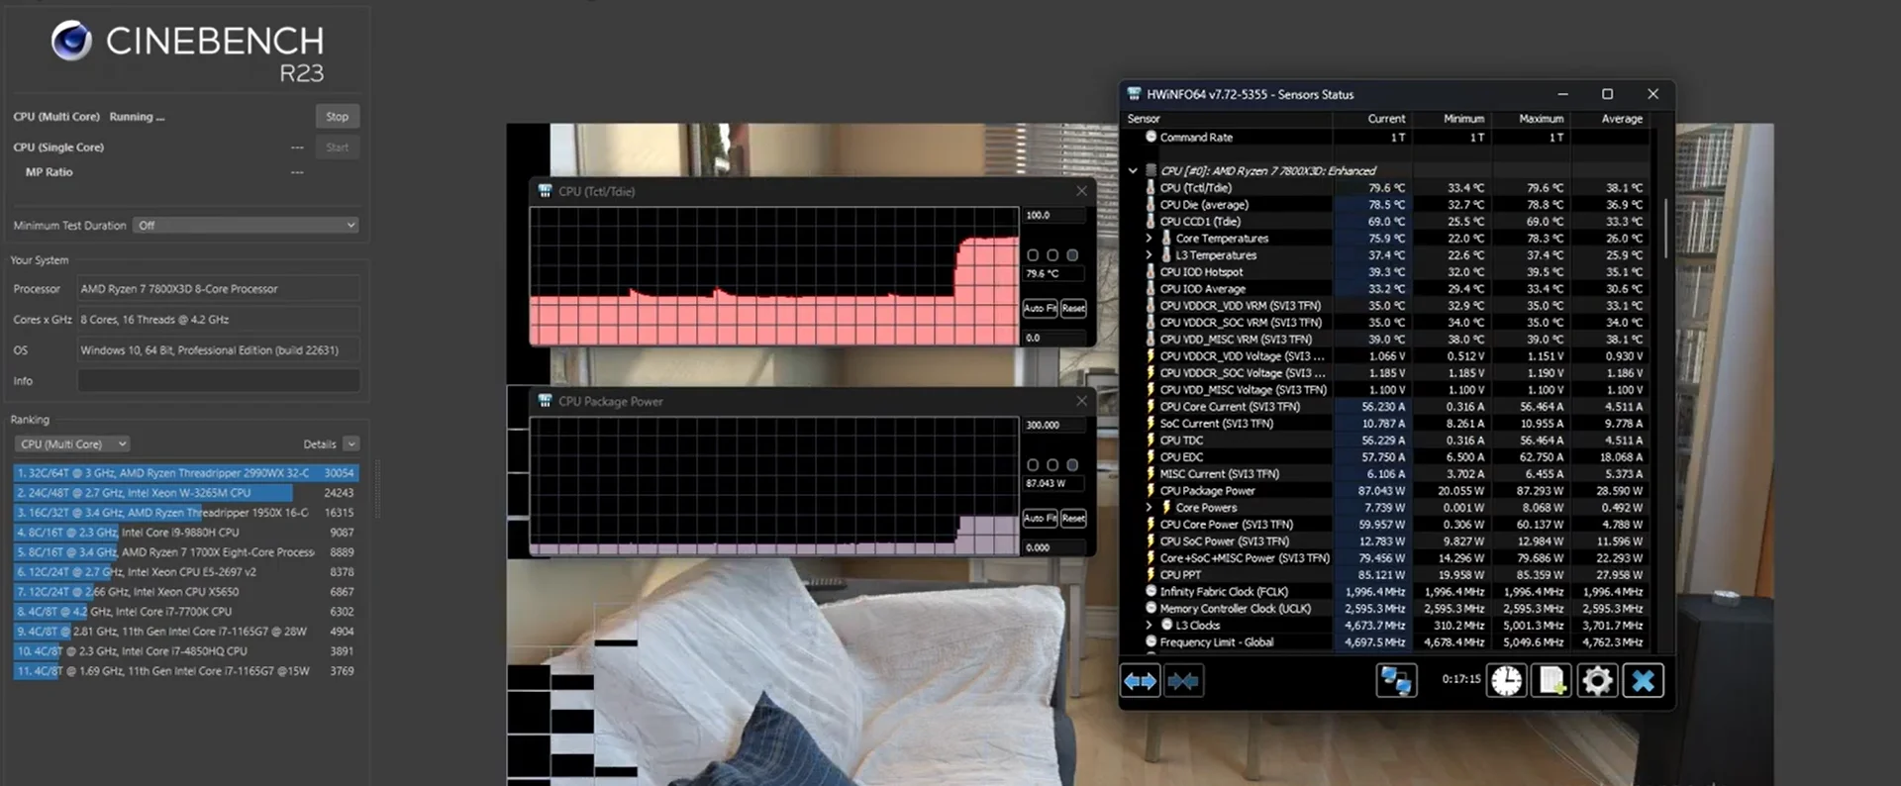Click Reset in the CPU (Tctl/Tdie) graph
This screenshot has height=786, width=1901.
click(1073, 309)
